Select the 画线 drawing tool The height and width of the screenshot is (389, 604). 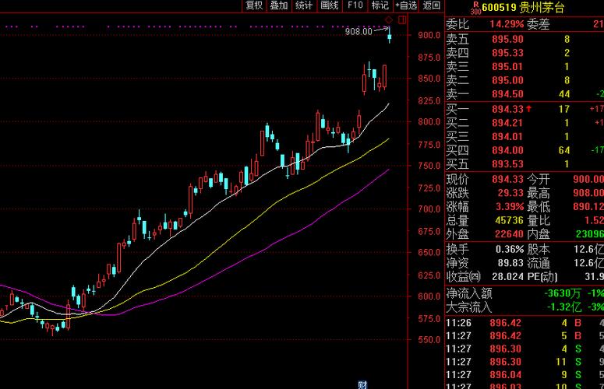coord(329,5)
